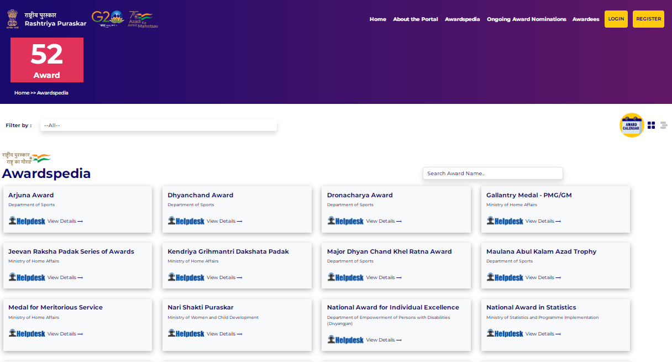Open Ongoing Award Nominations menu item
672x362 pixels.
click(x=527, y=19)
